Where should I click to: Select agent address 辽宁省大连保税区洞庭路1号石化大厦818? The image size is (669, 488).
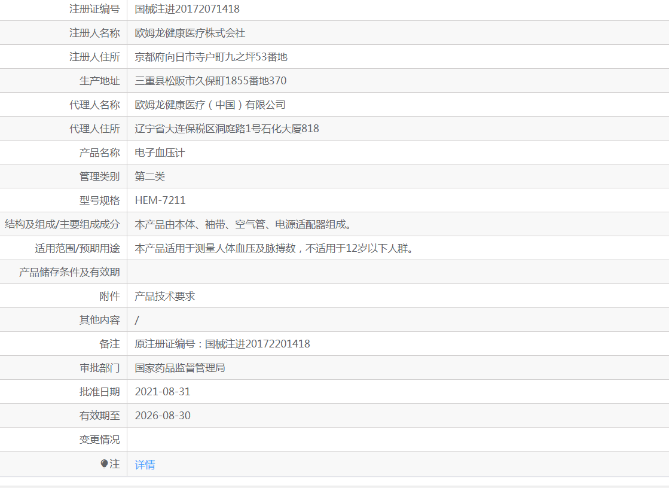(x=227, y=129)
